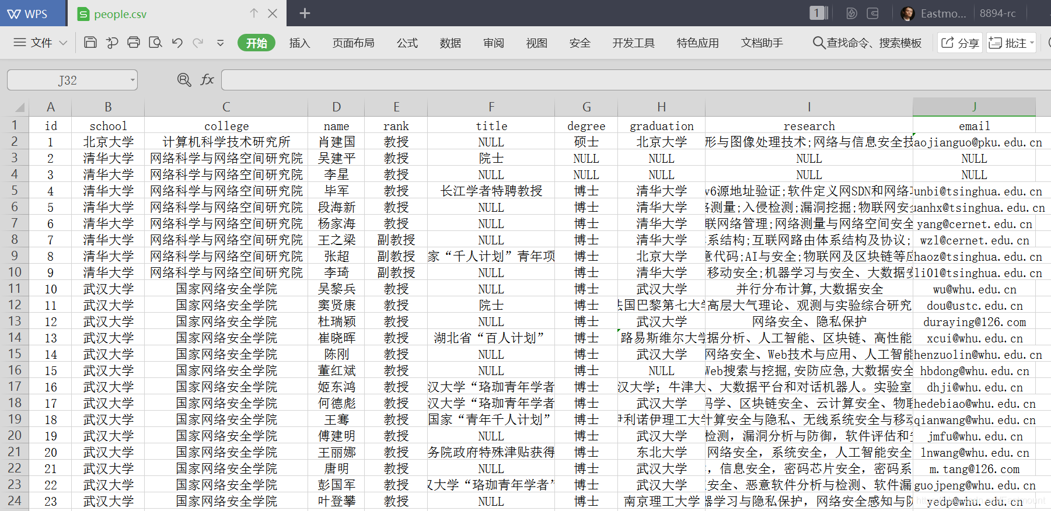Click the Save icon in quick toolbar

[x=90, y=43]
